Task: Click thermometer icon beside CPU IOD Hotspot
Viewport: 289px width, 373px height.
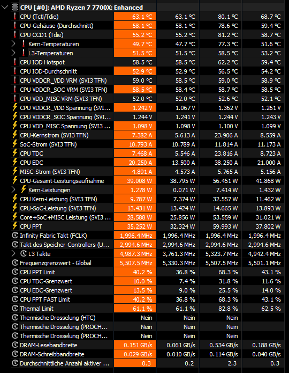Action: 14,62
